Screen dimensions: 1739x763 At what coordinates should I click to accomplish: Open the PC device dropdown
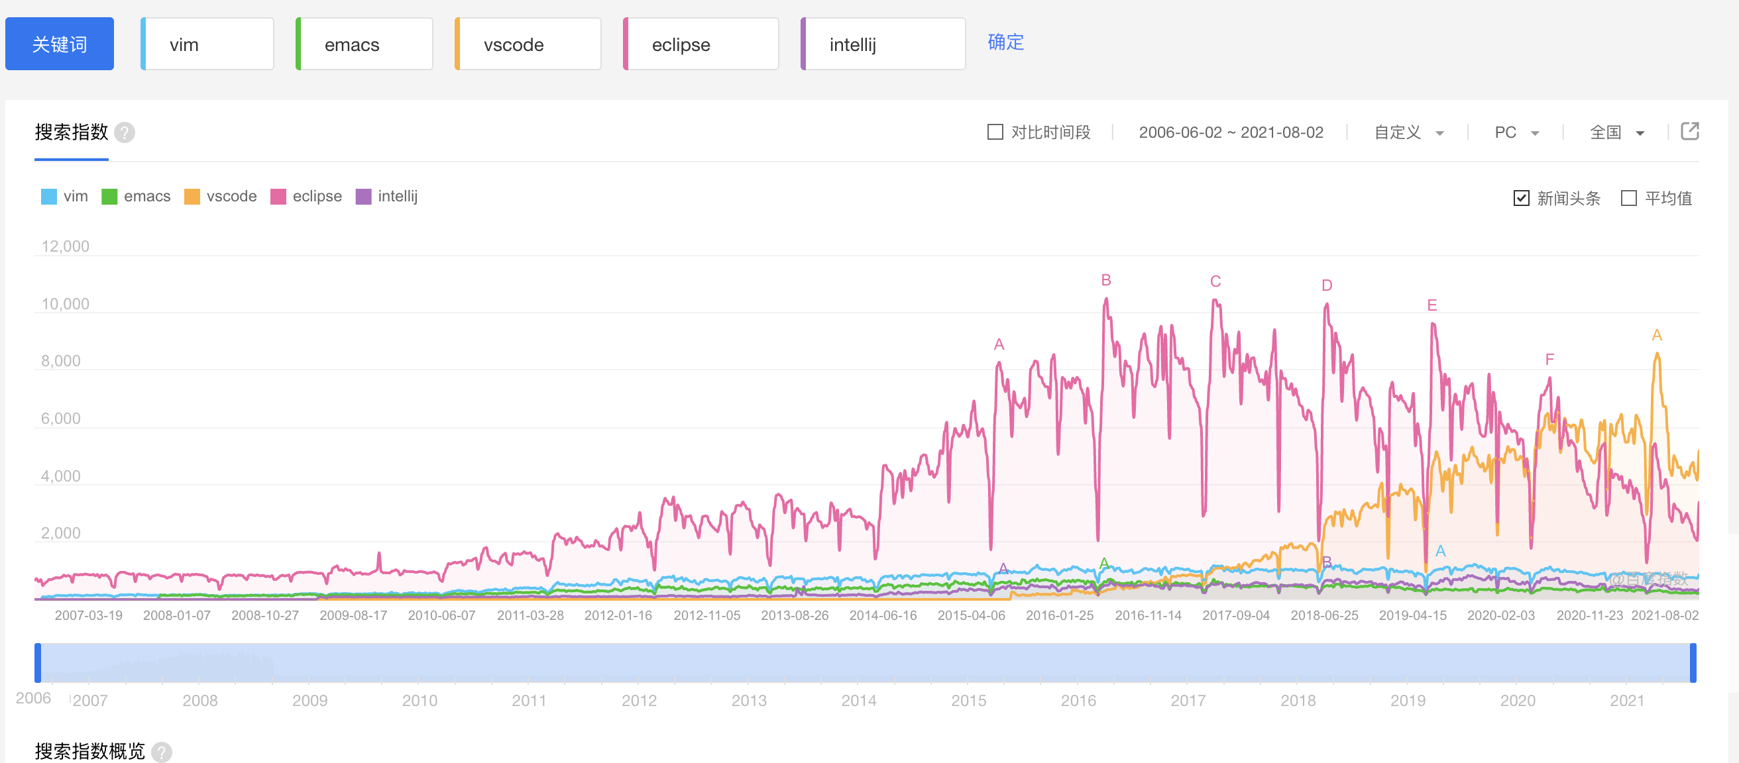coord(1516,132)
